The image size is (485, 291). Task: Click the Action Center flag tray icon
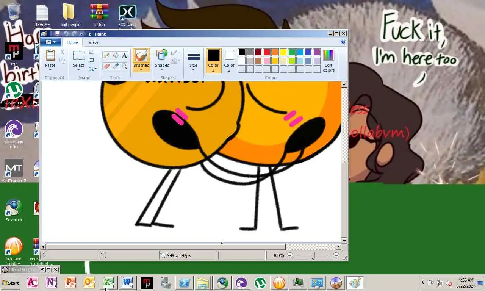click(431, 283)
